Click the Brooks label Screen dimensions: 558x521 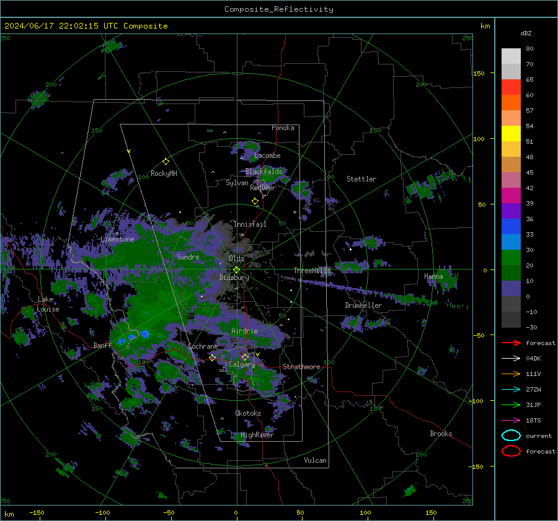441,434
